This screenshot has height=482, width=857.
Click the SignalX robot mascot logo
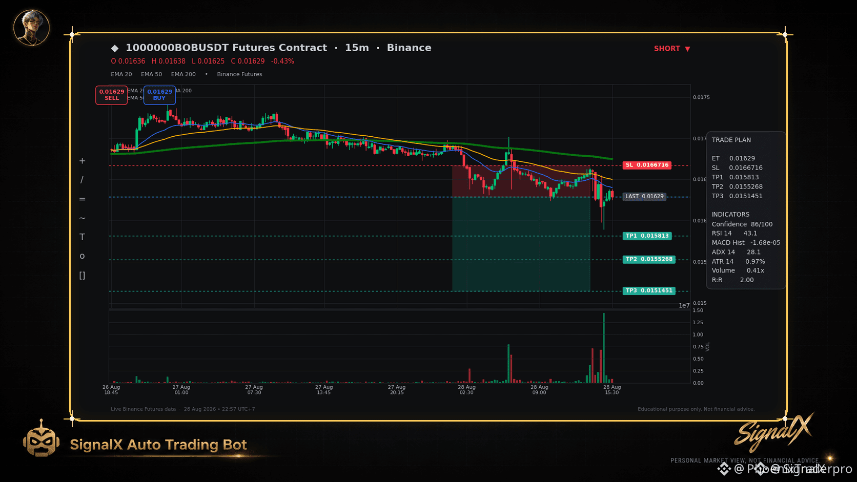pos(41,438)
